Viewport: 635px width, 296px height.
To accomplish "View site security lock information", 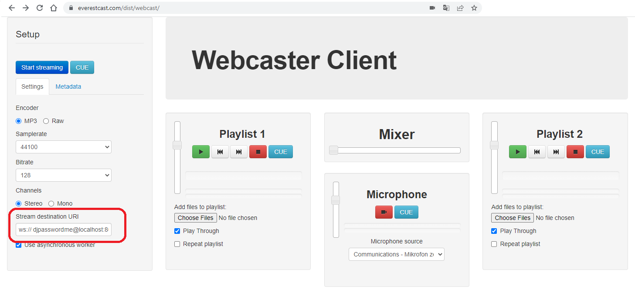I will tap(71, 8).
